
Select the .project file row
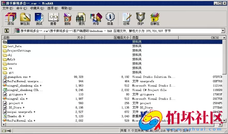[x=112, y=103]
